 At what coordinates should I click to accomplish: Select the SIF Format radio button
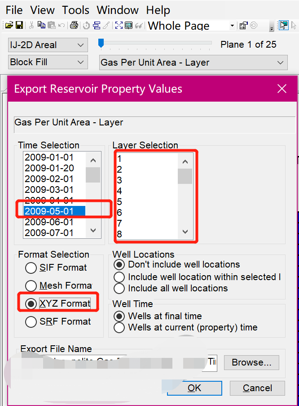pos(31,268)
